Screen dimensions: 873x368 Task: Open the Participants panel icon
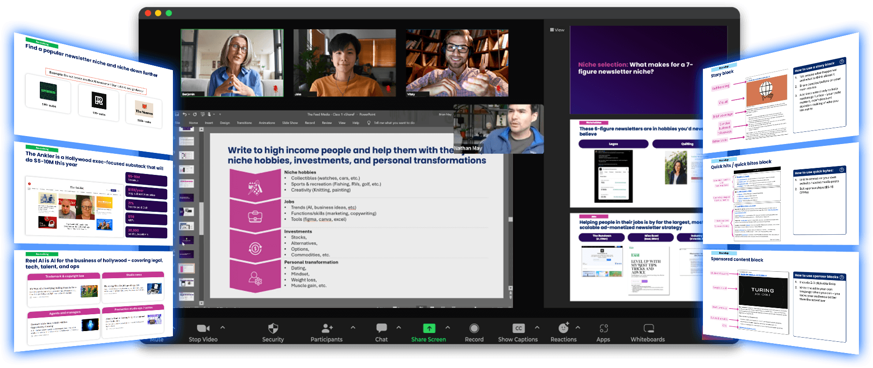327,328
